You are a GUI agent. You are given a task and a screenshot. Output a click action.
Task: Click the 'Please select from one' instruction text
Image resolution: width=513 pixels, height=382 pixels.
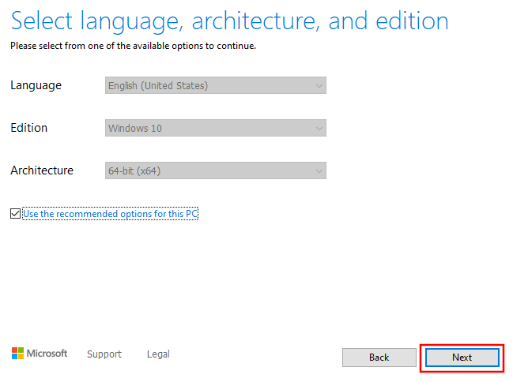tap(133, 46)
